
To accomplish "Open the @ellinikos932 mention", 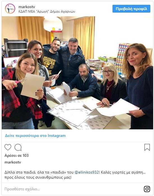I will [x=86, y=172].
